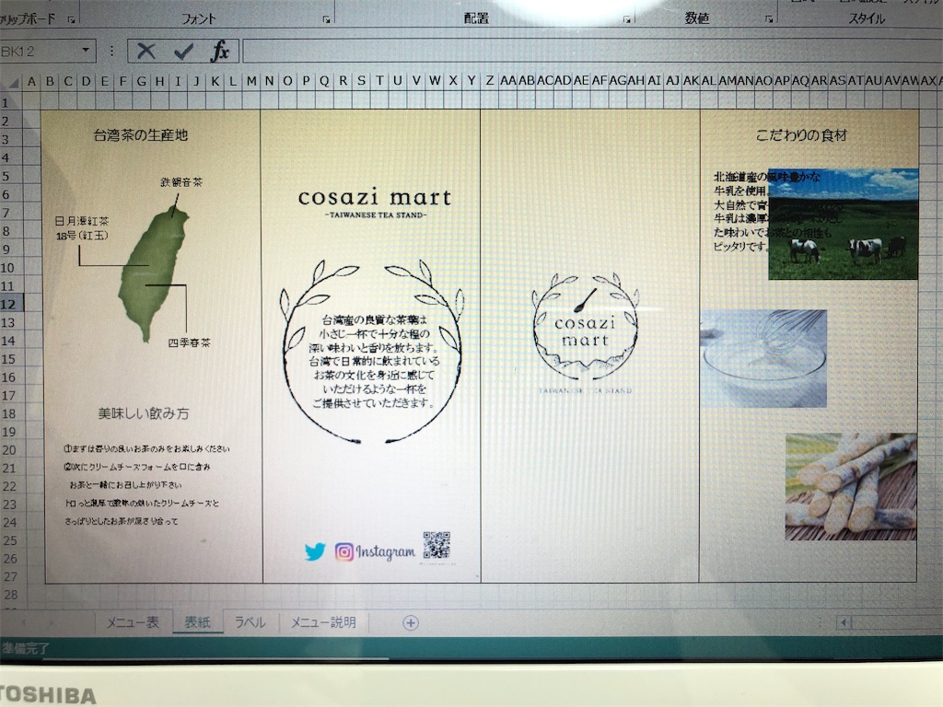Click the 準備完了 status bar text
943x707 pixels.
(x=25, y=648)
